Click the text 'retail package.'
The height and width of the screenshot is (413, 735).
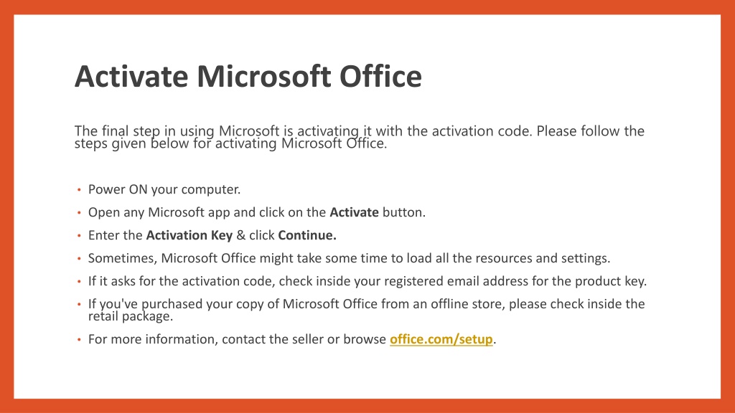tap(131, 316)
